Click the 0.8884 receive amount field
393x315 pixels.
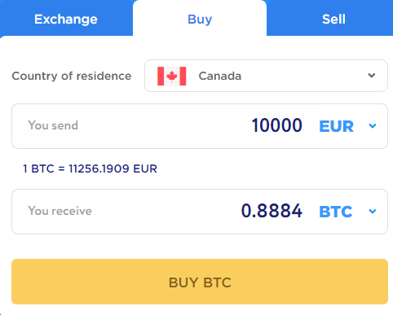tap(272, 211)
